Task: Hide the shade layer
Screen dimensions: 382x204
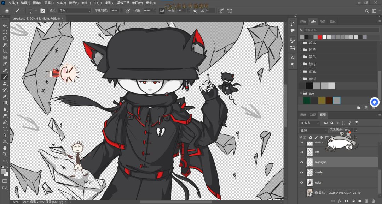Action: (x=302, y=172)
